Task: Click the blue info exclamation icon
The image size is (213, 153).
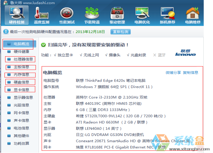Action: [6, 32]
